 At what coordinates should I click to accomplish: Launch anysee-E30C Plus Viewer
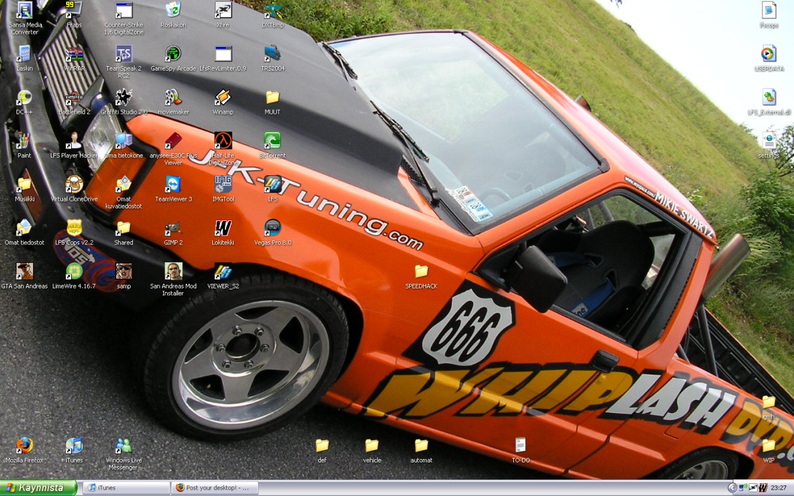pos(173,141)
